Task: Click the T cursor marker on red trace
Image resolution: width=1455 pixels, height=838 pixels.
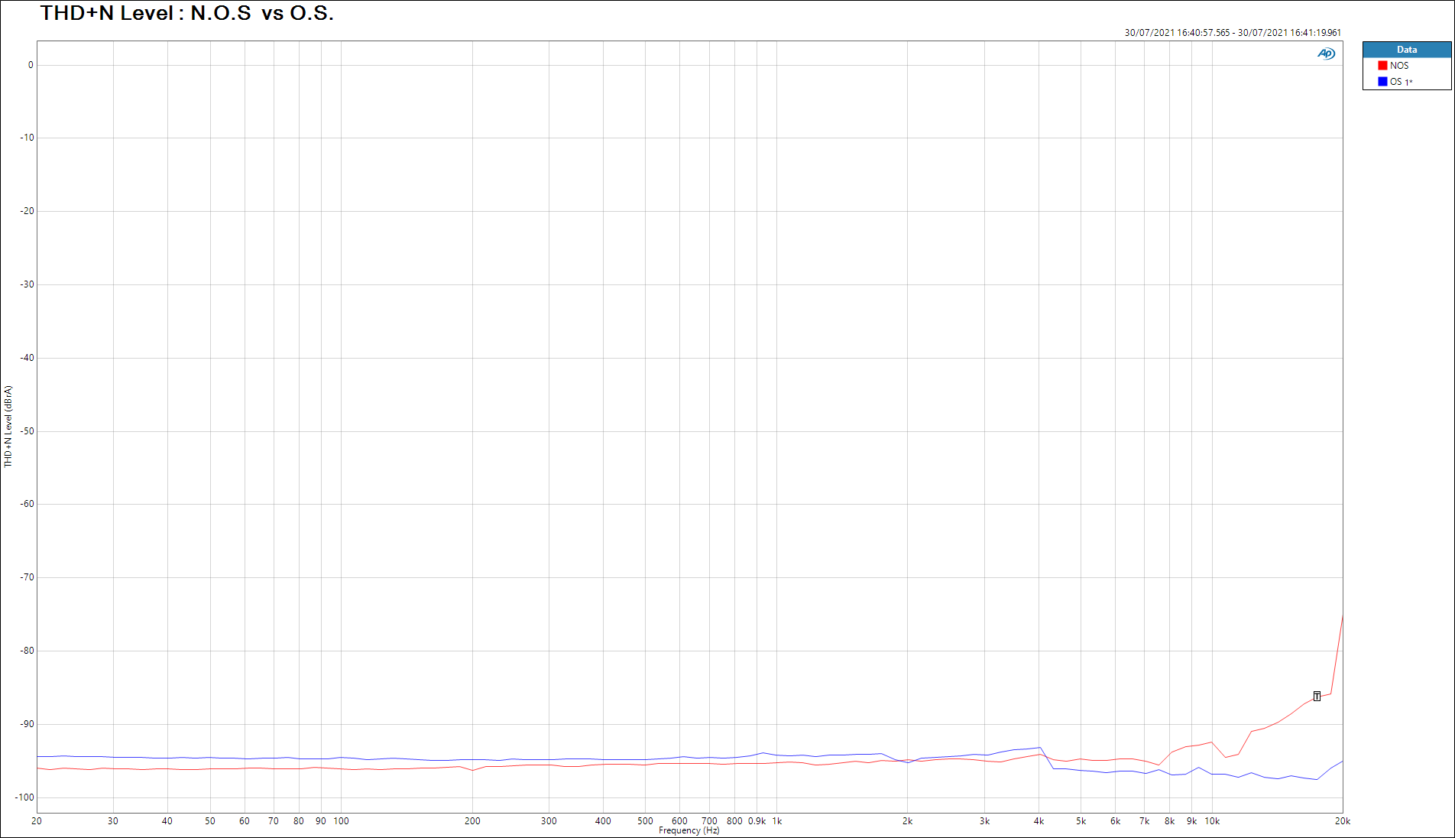Action: 1317,697
